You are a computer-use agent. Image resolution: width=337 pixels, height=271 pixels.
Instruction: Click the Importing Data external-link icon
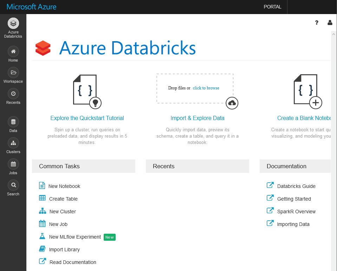pyautogui.click(x=270, y=223)
